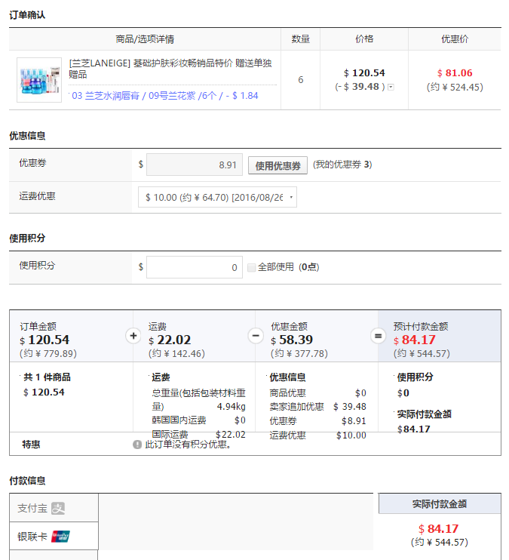
Task: Click the 使用优惠券 button
Action: [x=277, y=165]
